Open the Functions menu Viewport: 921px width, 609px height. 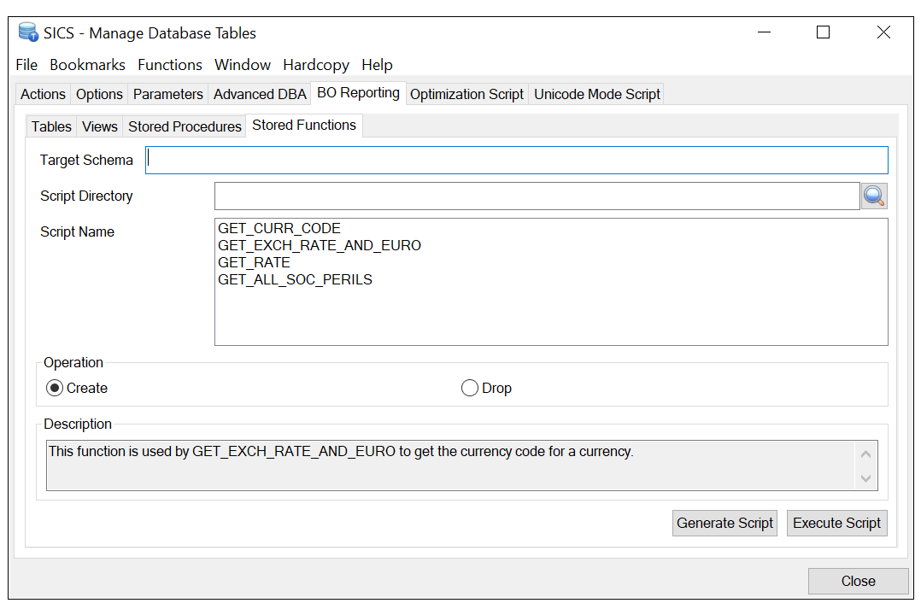point(170,65)
